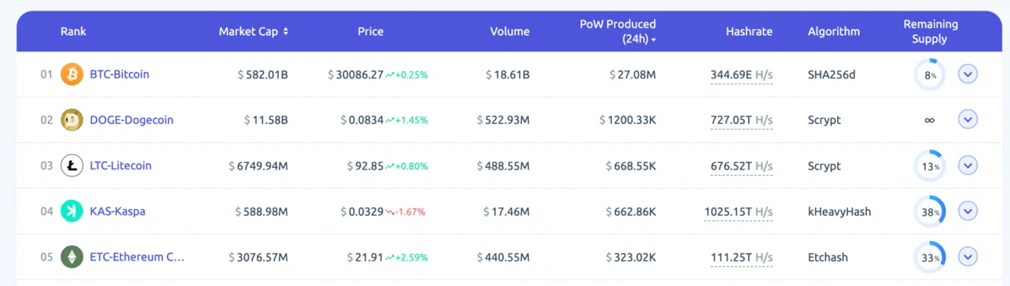Click Bitcoin's volume $18.61B
Image resolution: width=1010 pixels, height=286 pixels.
point(508,74)
